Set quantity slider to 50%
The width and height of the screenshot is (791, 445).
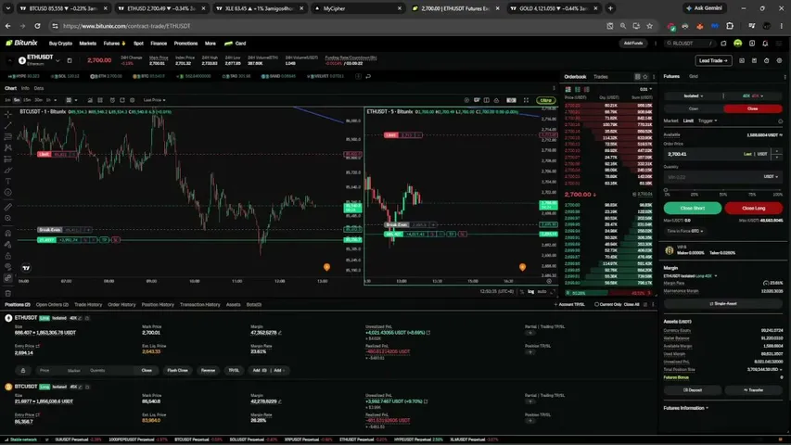(x=723, y=191)
